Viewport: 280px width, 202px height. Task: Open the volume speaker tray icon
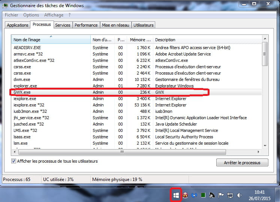[239, 195]
